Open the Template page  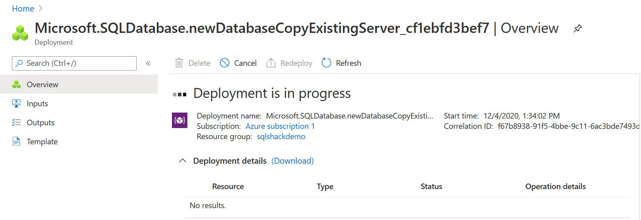tap(42, 142)
